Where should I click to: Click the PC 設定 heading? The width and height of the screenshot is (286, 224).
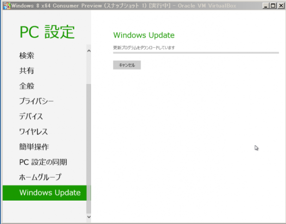tap(47, 32)
